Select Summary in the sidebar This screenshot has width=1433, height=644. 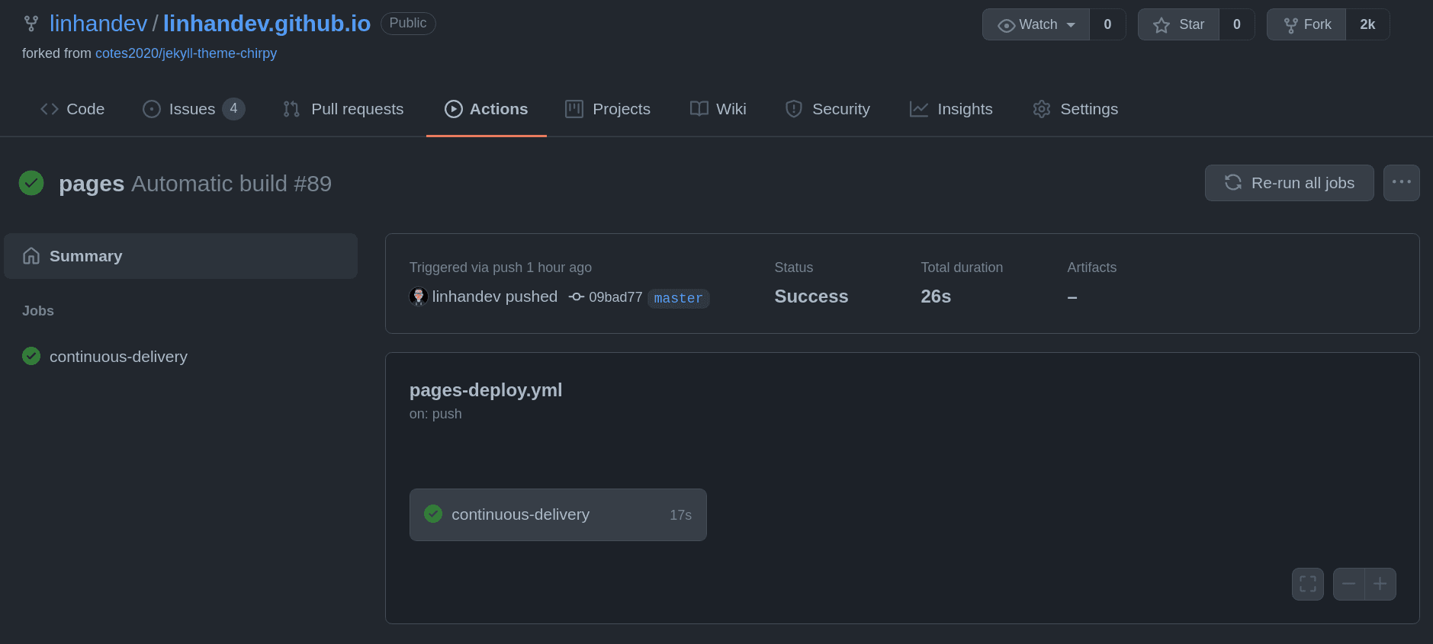point(181,256)
